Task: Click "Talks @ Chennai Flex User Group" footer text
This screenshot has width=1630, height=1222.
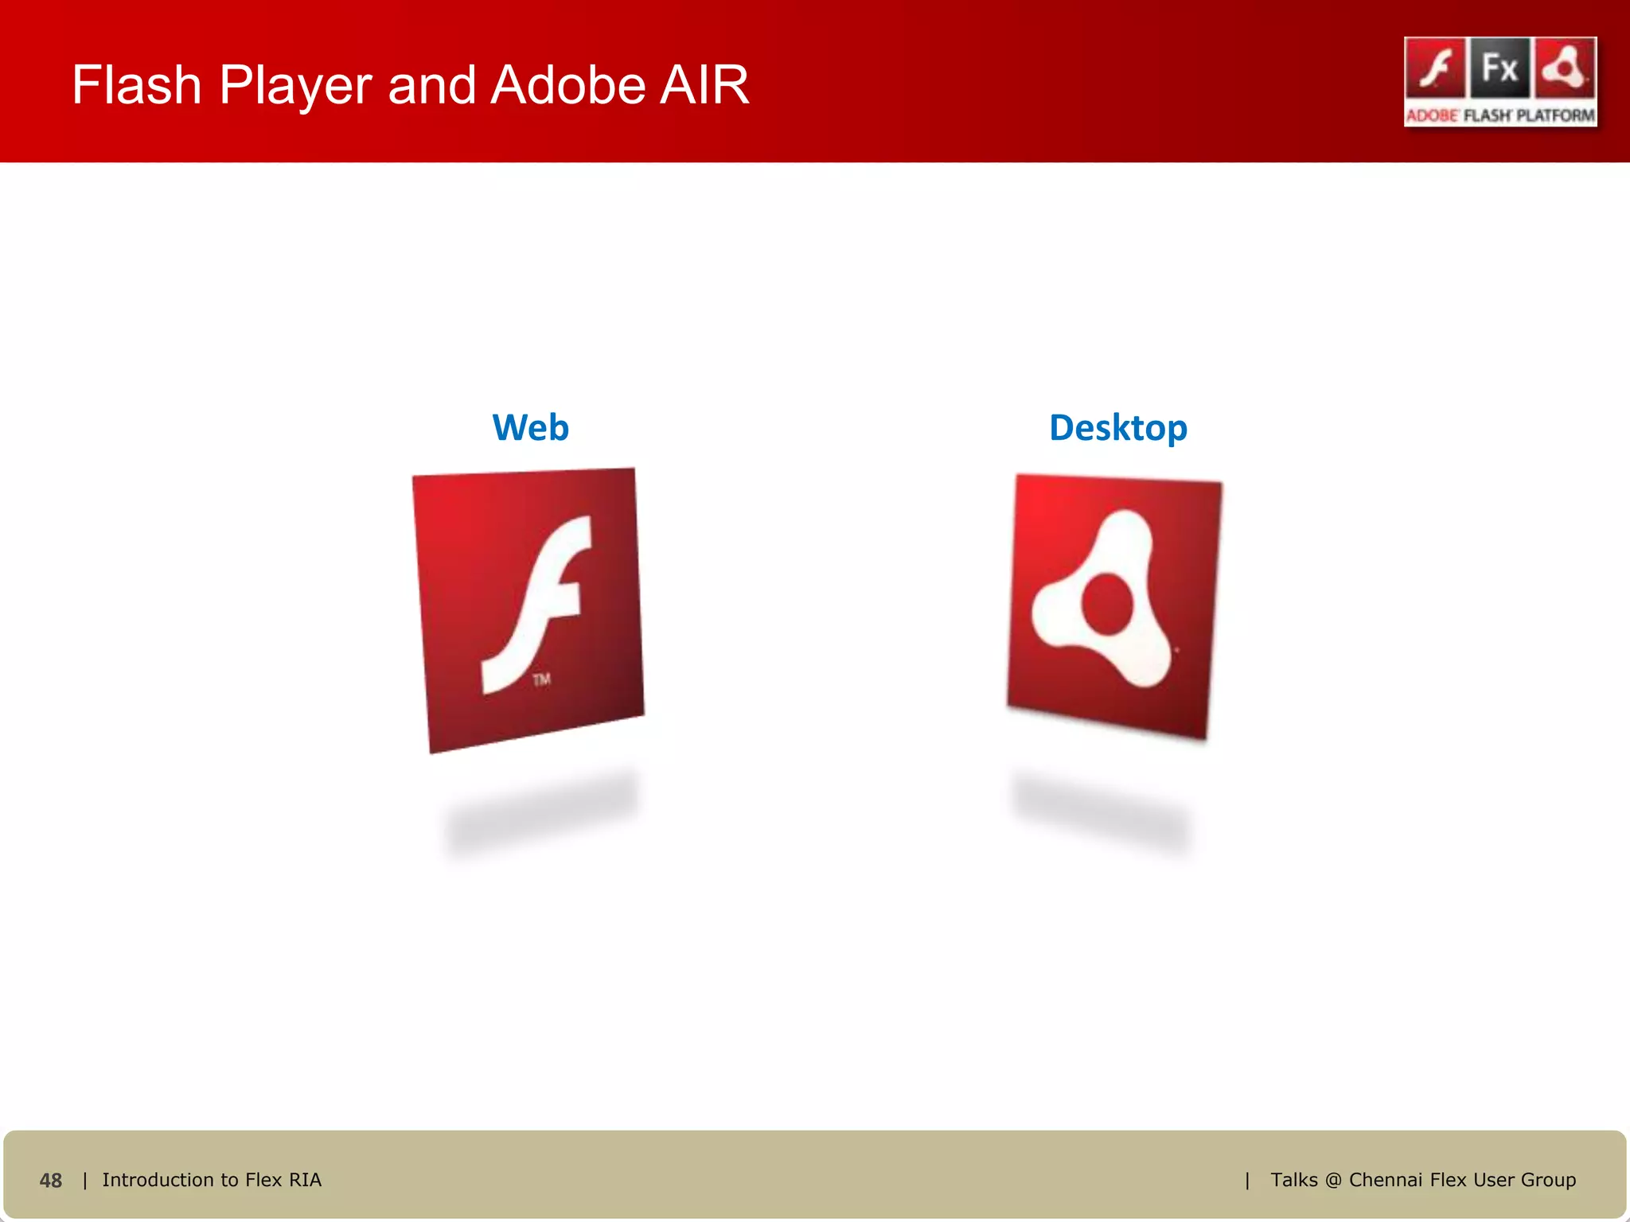Action: pyautogui.click(x=1423, y=1180)
